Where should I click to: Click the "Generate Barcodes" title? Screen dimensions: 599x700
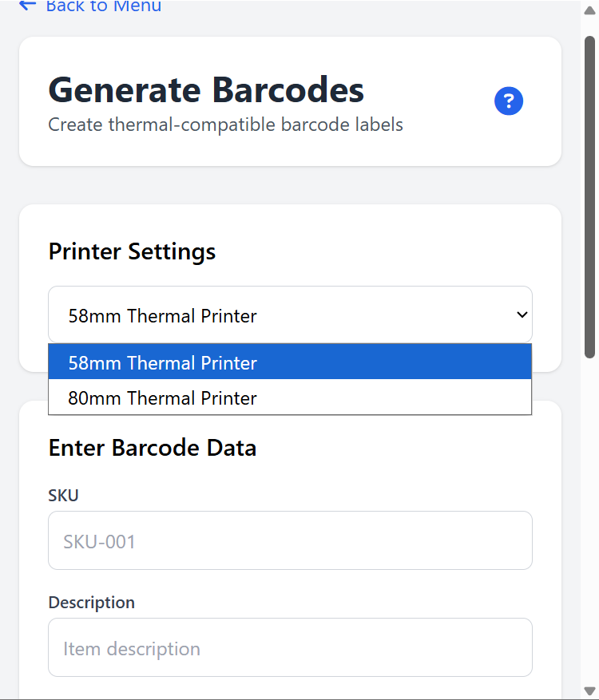(205, 89)
